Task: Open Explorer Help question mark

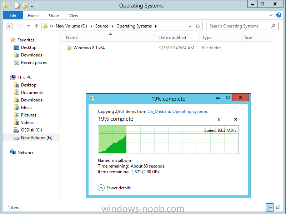Action: pyautogui.click(x=279, y=15)
